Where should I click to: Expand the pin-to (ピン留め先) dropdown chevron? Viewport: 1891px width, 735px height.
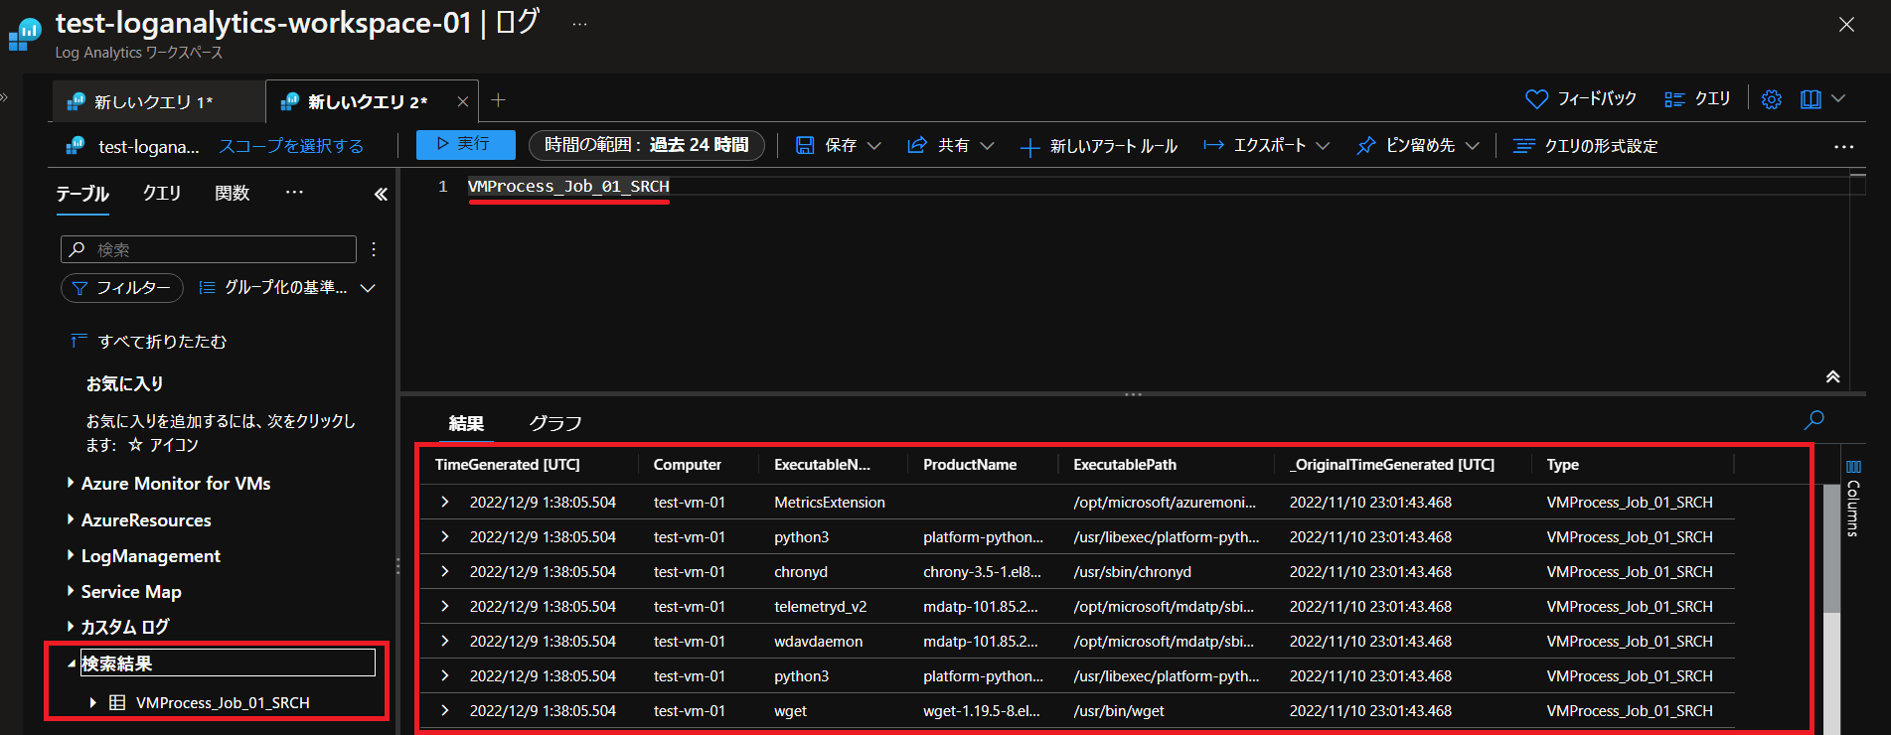click(1473, 146)
